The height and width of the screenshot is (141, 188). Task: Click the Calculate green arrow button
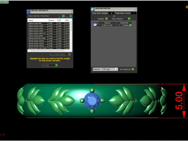(56, 65)
